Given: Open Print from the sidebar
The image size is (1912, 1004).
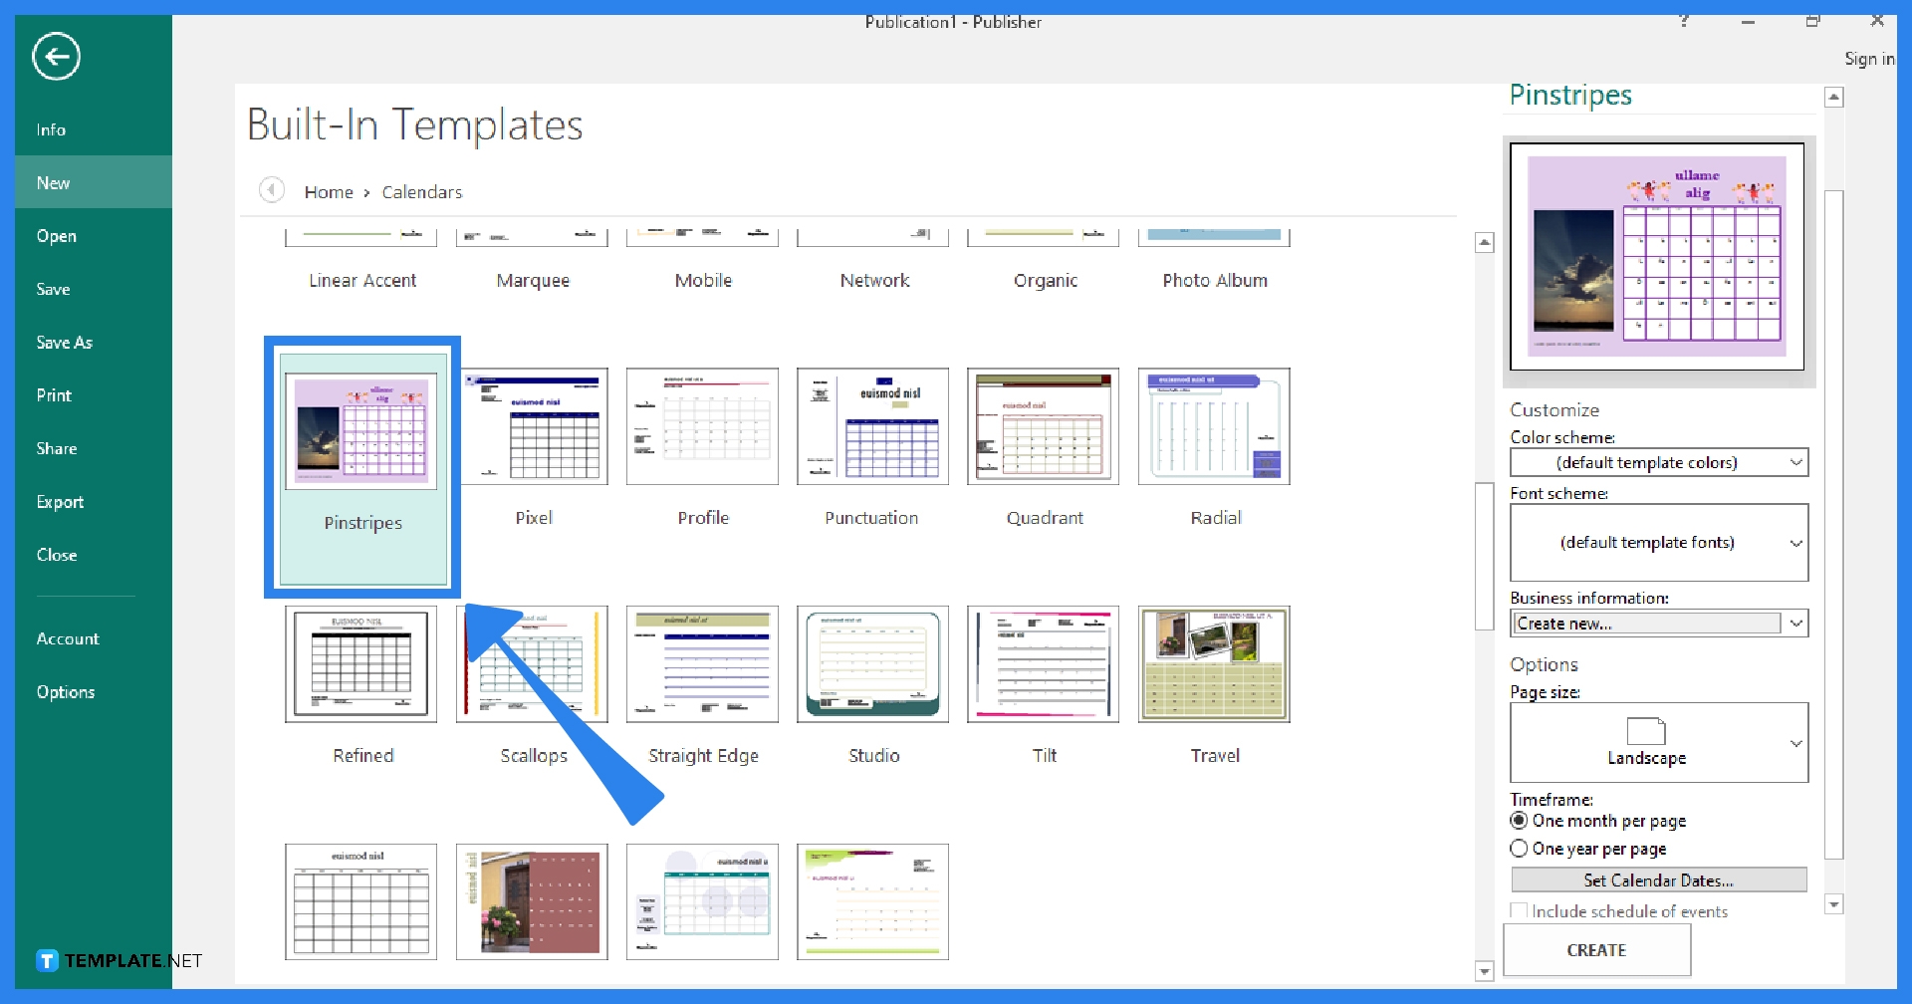Looking at the screenshot, I should 54,394.
